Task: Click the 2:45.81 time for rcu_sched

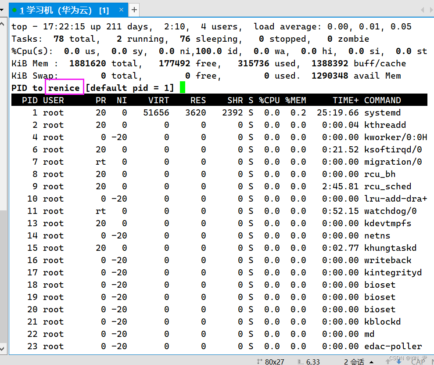Action: 341,186
